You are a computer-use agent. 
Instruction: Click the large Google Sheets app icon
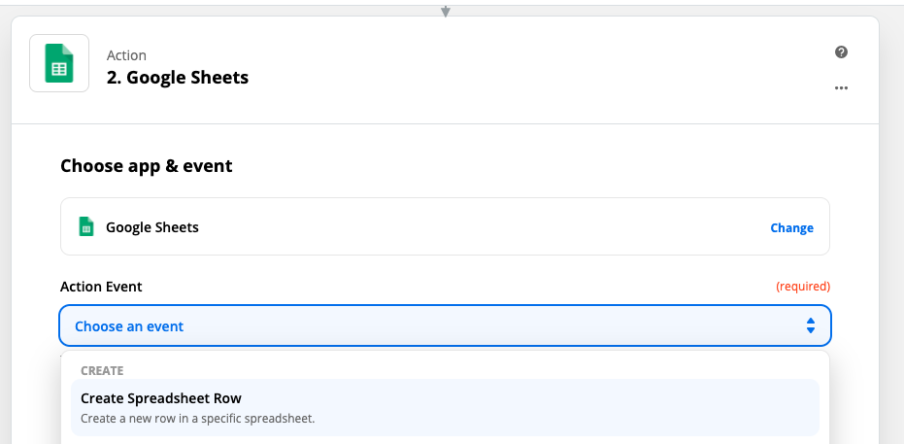(59, 63)
